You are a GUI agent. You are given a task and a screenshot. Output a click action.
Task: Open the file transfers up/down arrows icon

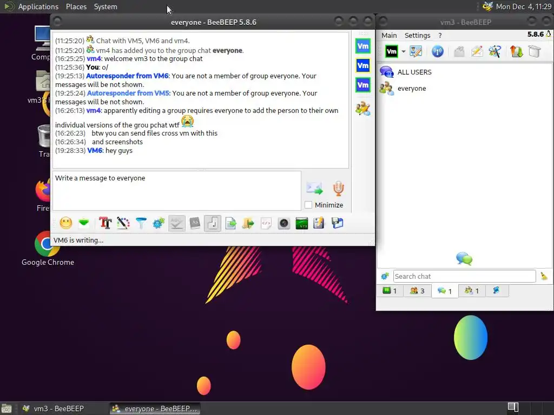pos(516,51)
